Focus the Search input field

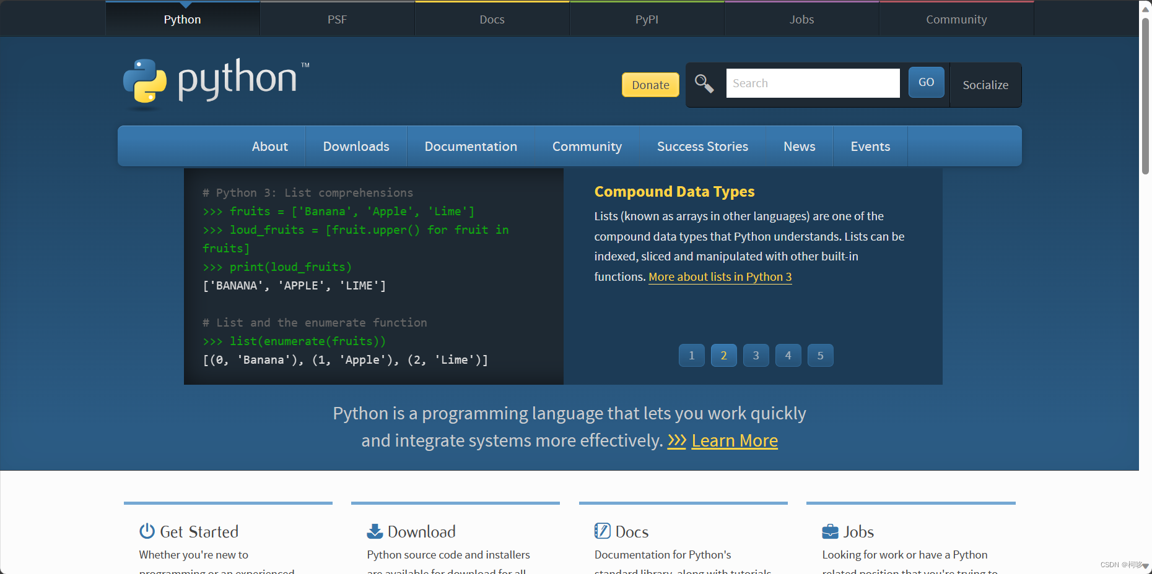(x=813, y=83)
